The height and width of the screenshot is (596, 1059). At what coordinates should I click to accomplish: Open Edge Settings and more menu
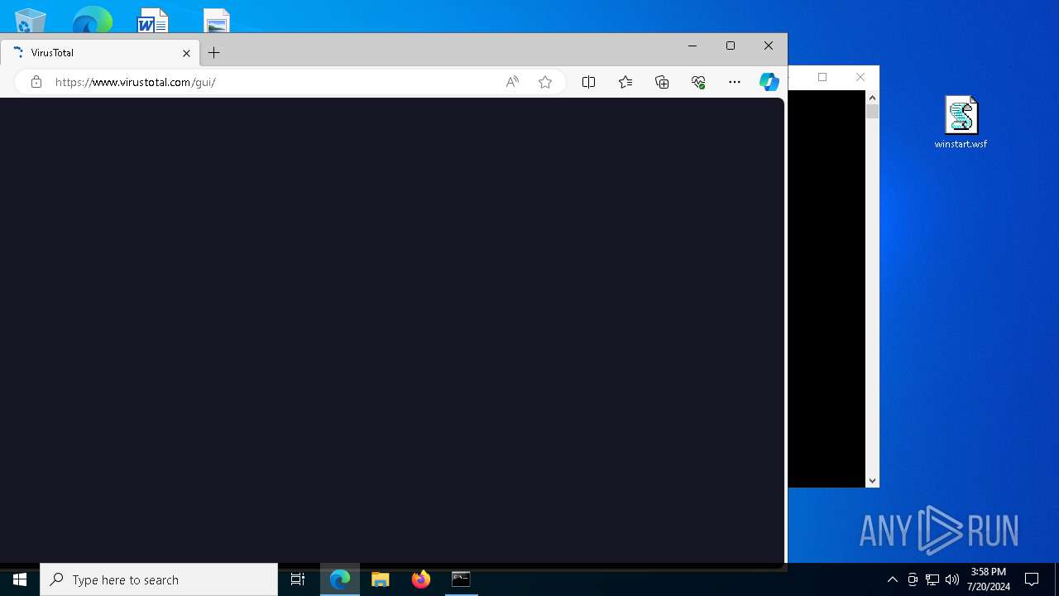coord(735,82)
